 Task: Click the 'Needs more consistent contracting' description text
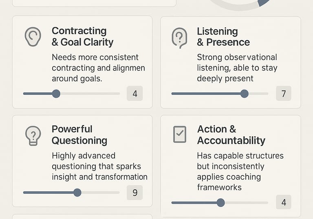pos(98,68)
